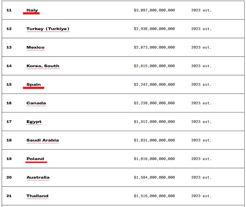246x207 pixels.
Task: Click the 2023 est. date in Thailand row
Action: click(201, 196)
